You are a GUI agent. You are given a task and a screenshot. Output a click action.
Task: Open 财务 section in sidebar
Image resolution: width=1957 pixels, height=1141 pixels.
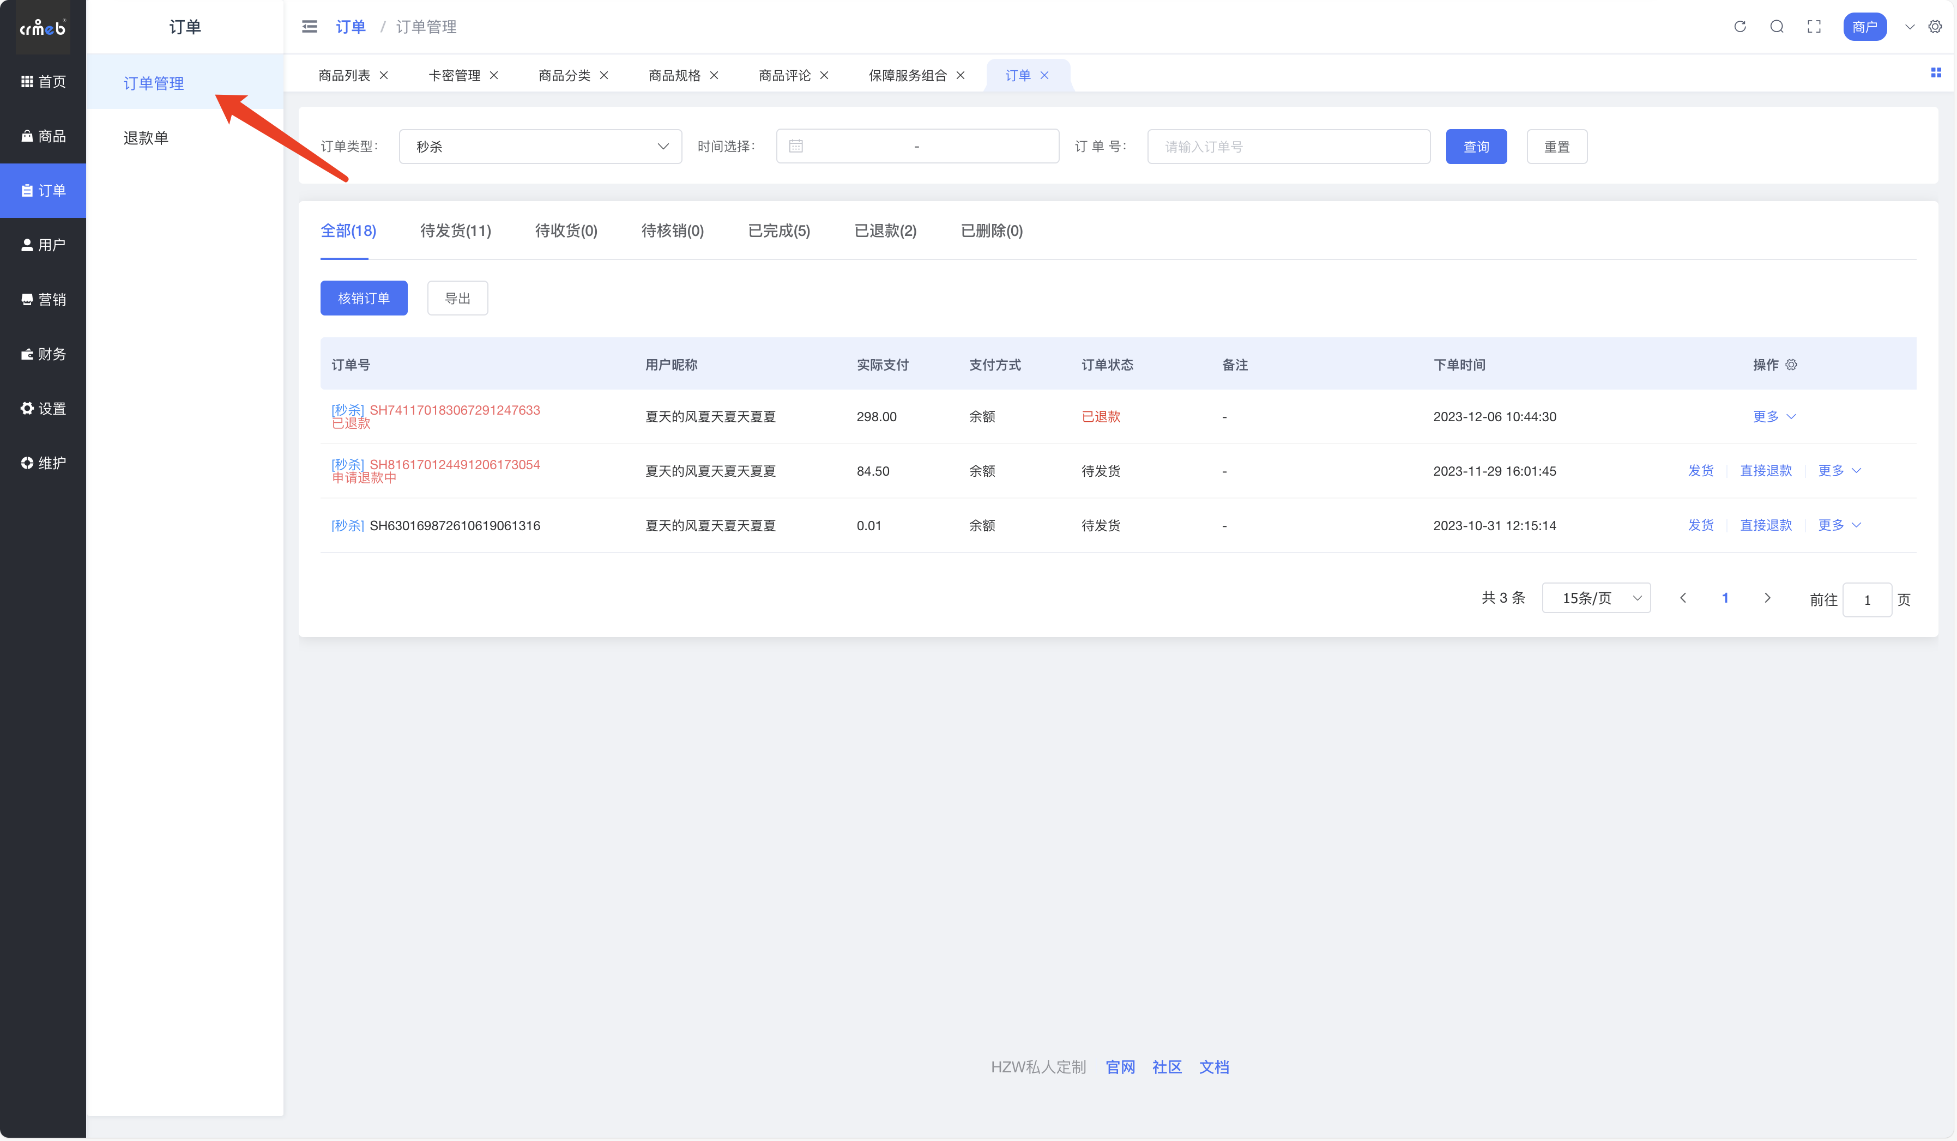pyautogui.click(x=43, y=354)
